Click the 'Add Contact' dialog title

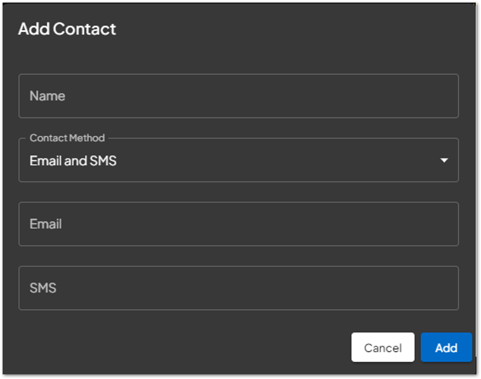coord(67,29)
